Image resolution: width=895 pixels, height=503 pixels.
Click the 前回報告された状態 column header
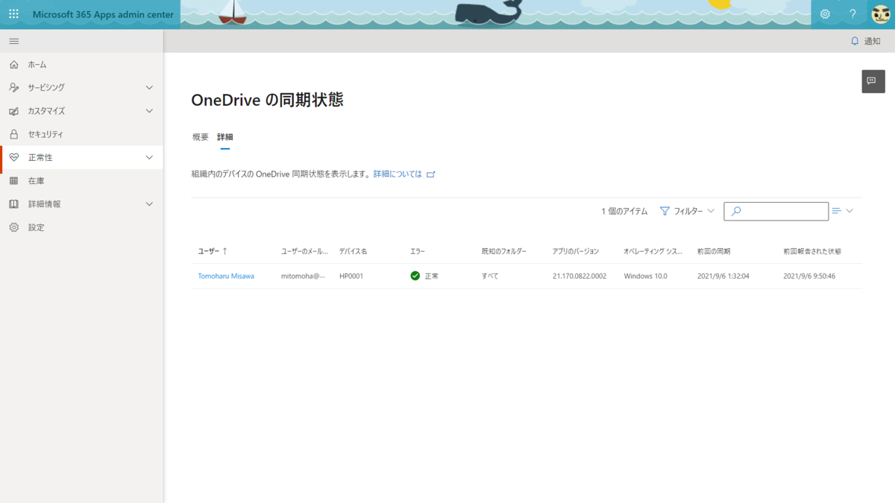[x=812, y=252]
